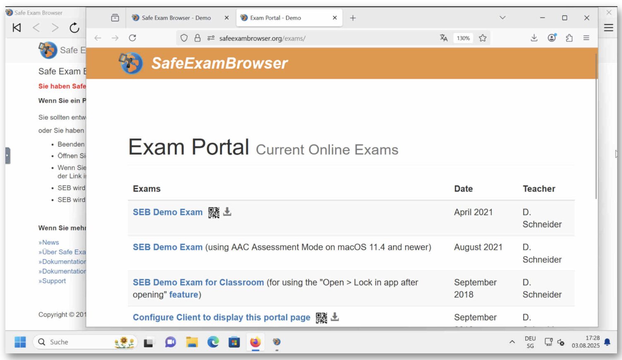Click QR code for Configure Client row

[x=321, y=318]
